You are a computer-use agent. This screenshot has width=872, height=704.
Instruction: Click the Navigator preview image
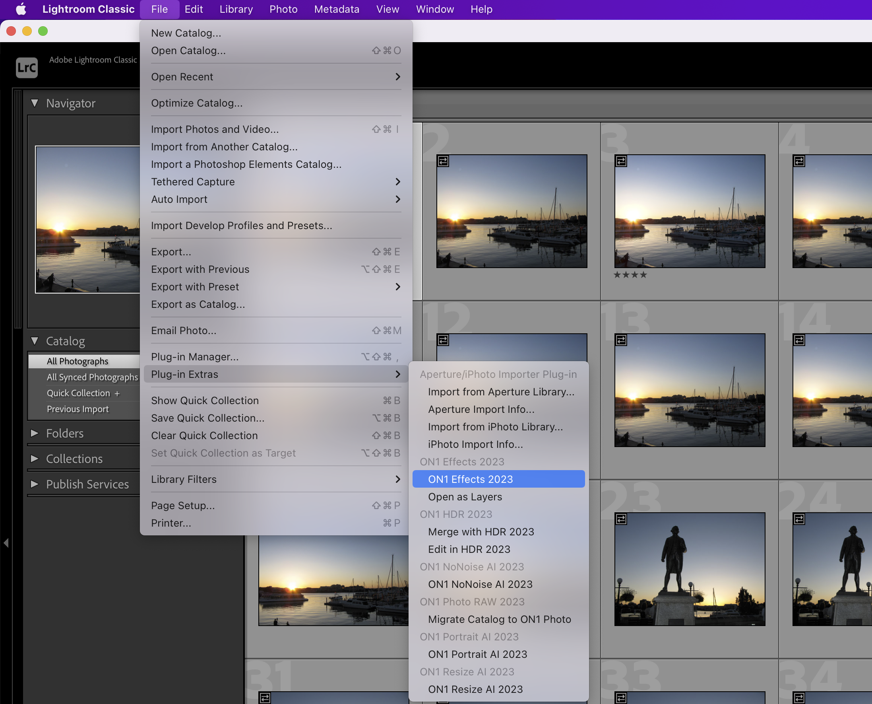(88, 220)
